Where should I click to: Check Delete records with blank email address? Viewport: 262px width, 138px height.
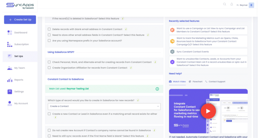pyautogui.click(x=49, y=29)
